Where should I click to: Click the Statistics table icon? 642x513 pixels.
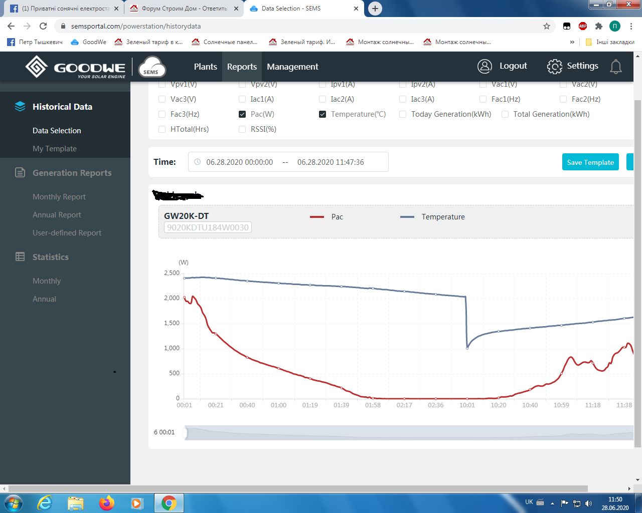[x=20, y=257]
